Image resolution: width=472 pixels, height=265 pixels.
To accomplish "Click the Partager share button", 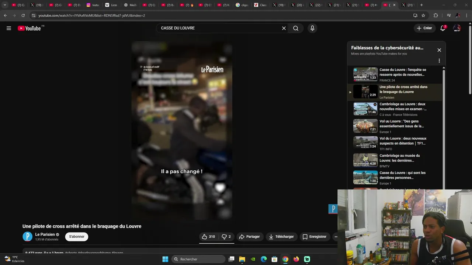I will point(250,237).
